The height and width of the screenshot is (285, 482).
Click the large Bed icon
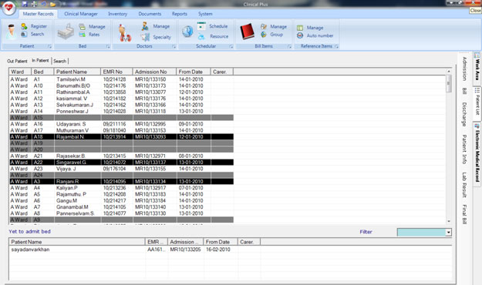tap(66, 32)
